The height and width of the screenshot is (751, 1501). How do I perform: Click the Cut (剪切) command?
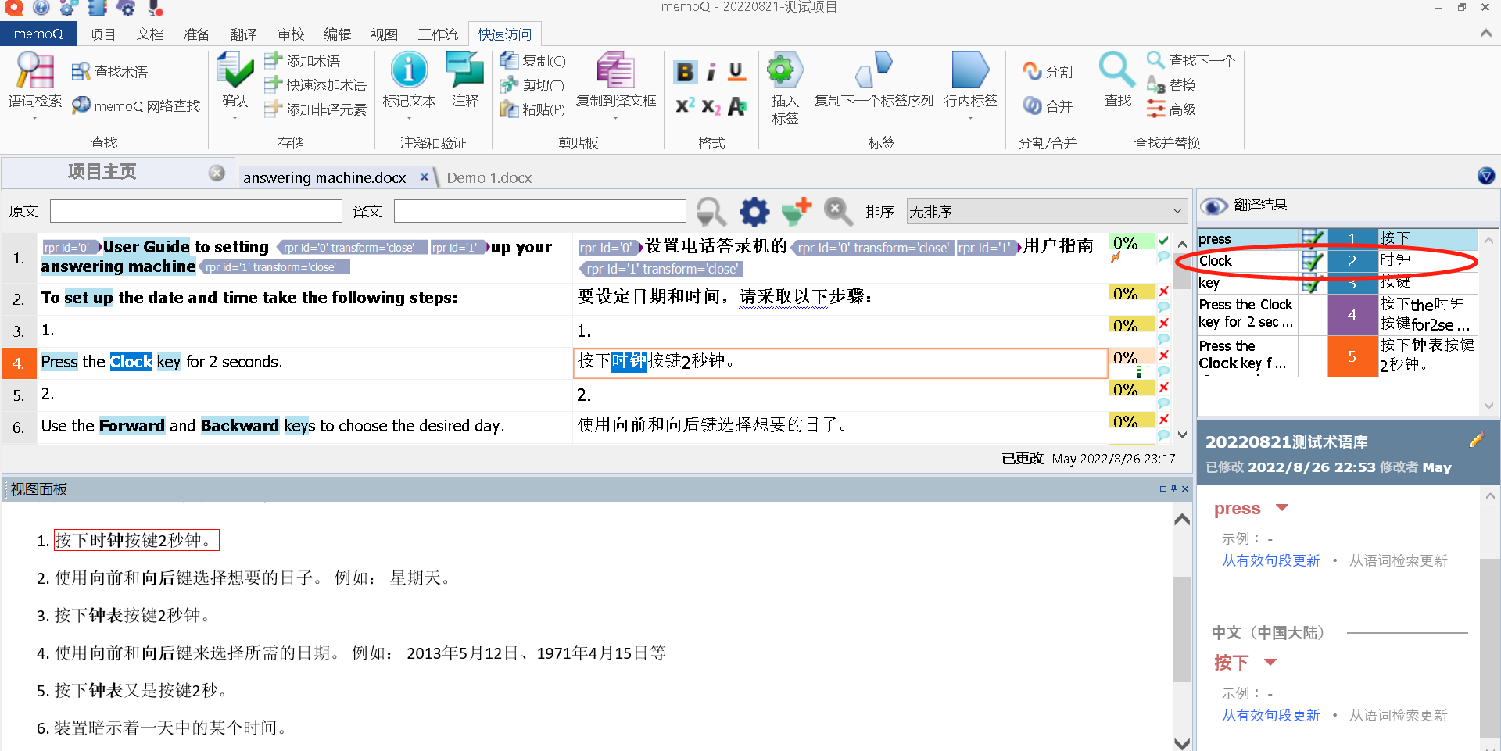point(532,84)
